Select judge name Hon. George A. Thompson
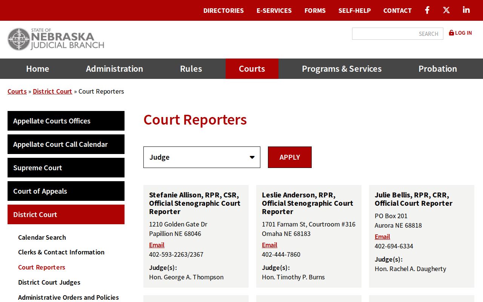This screenshot has width=483, height=302. pos(186,277)
